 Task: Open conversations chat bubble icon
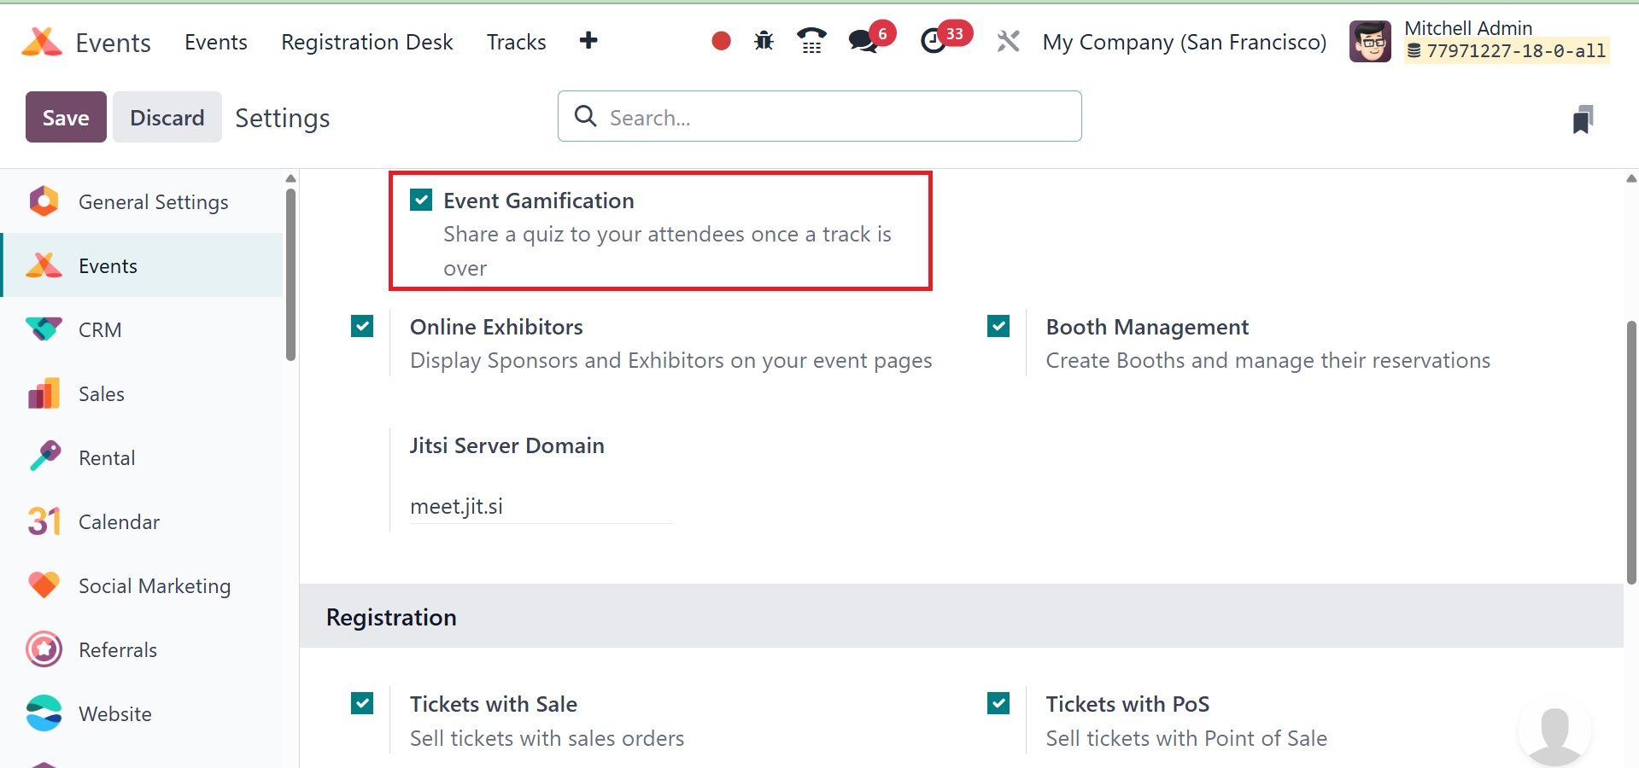coord(863,41)
